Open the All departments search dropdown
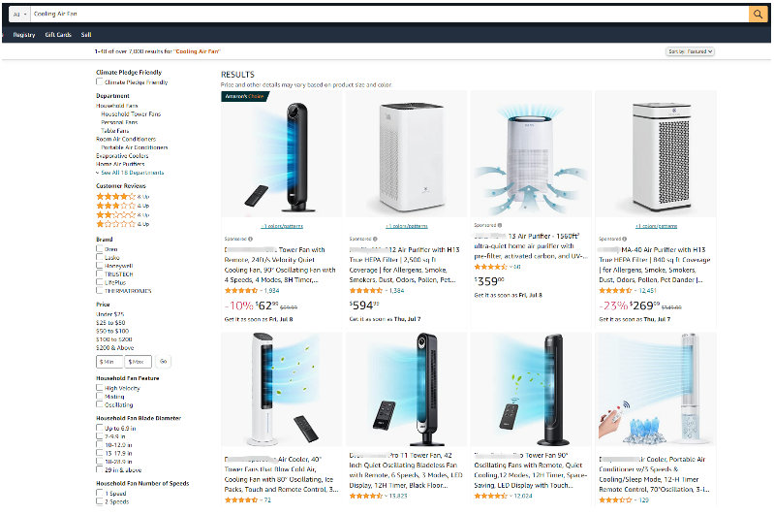Image resolution: width=774 pixels, height=515 pixels. [x=19, y=15]
